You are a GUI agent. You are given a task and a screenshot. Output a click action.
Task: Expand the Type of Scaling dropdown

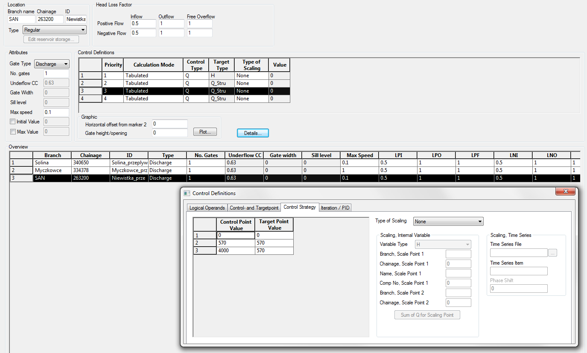(x=448, y=222)
